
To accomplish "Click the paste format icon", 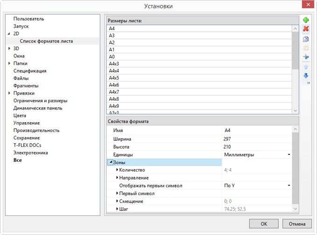I will (x=306, y=48).
